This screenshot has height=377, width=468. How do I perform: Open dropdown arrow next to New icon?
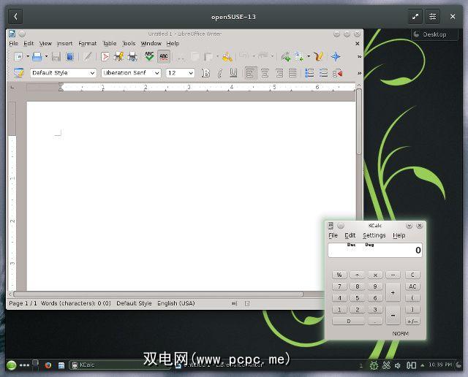click(28, 56)
